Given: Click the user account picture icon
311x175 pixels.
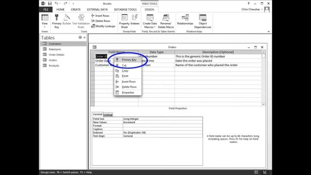Looking at the screenshot, I should click(267, 9).
